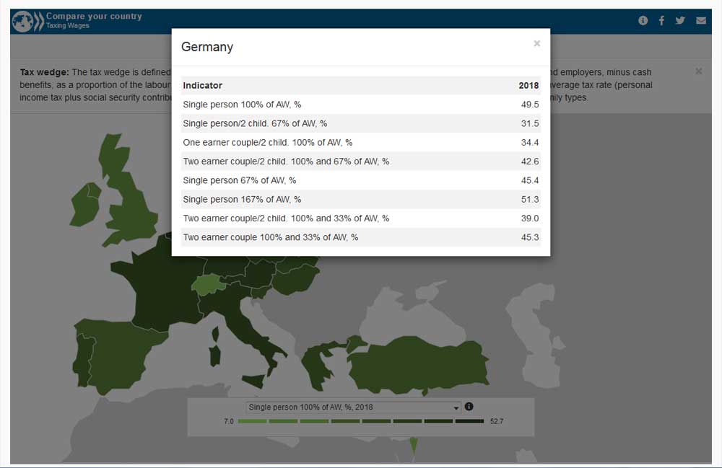
Task: Click info icon beside indicator dropdown
Action: (469, 407)
